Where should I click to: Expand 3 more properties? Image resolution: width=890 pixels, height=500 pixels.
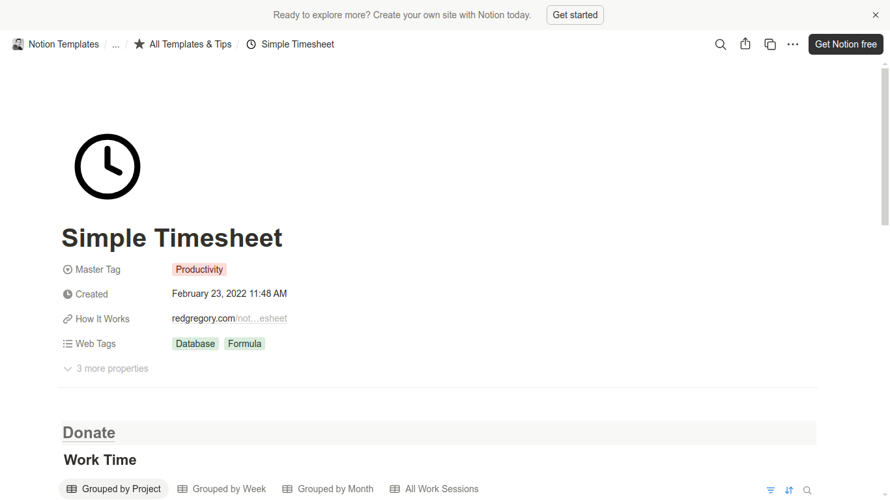[106, 368]
